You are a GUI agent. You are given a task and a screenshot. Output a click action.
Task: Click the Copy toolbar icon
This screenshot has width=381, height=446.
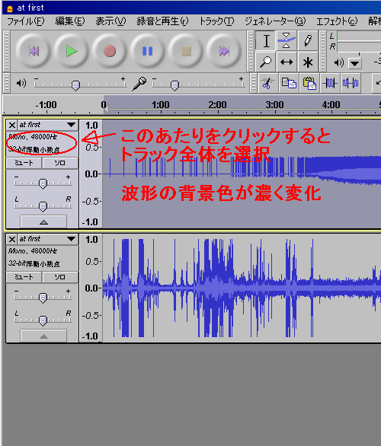pyautogui.click(x=289, y=83)
